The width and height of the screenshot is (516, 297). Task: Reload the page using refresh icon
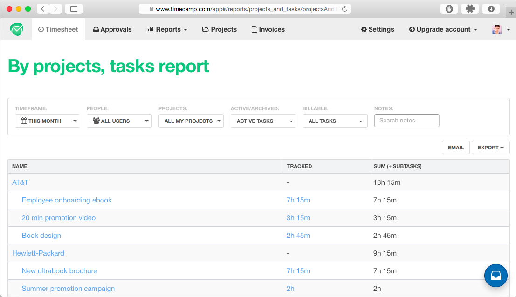(x=344, y=9)
